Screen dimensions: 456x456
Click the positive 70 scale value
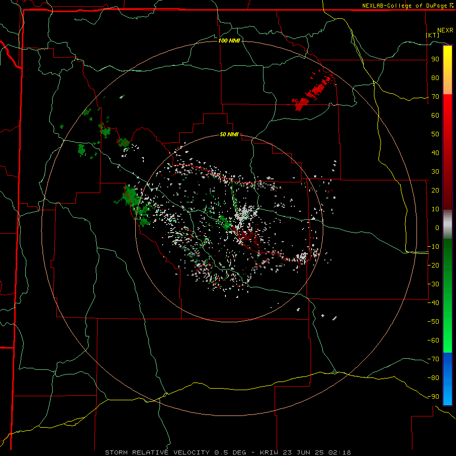[x=435, y=97]
